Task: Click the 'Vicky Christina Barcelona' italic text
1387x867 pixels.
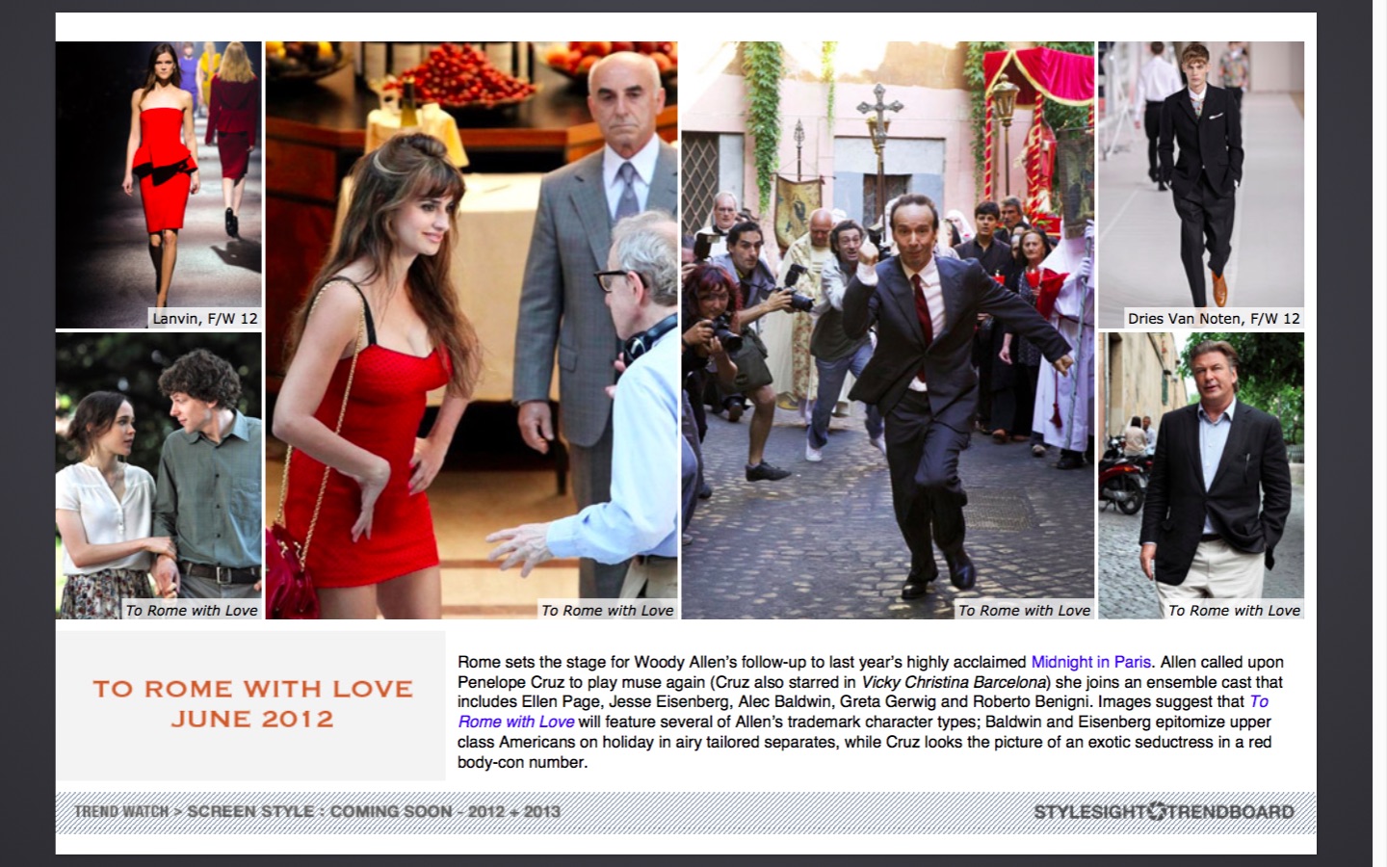Action: point(953,682)
